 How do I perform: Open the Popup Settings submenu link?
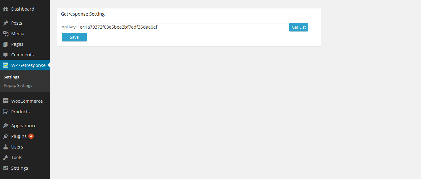click(x=18, y=86)
